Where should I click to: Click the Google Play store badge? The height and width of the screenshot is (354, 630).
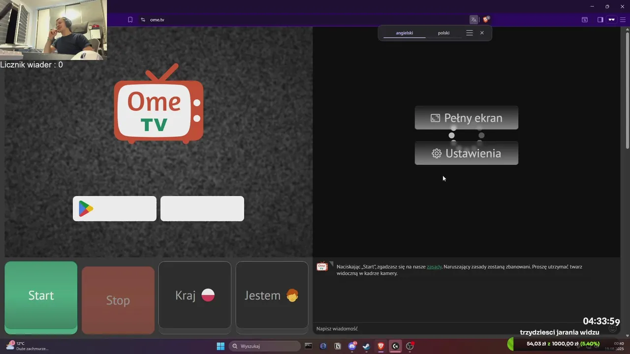click(x=115, y=208)
